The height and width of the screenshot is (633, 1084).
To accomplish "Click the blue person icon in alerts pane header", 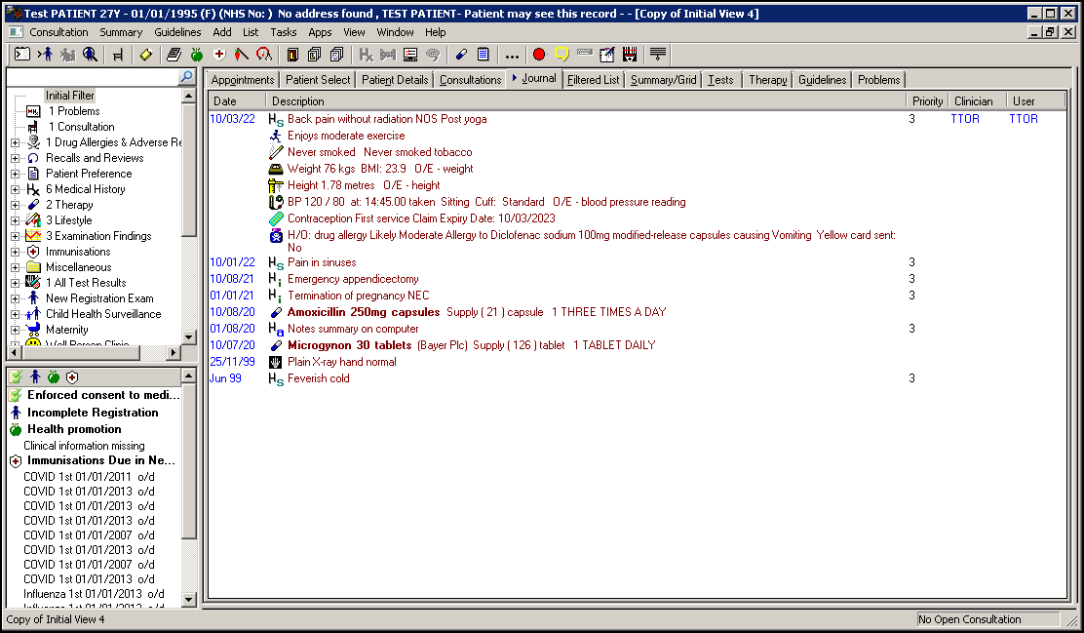I will (34, 376).
